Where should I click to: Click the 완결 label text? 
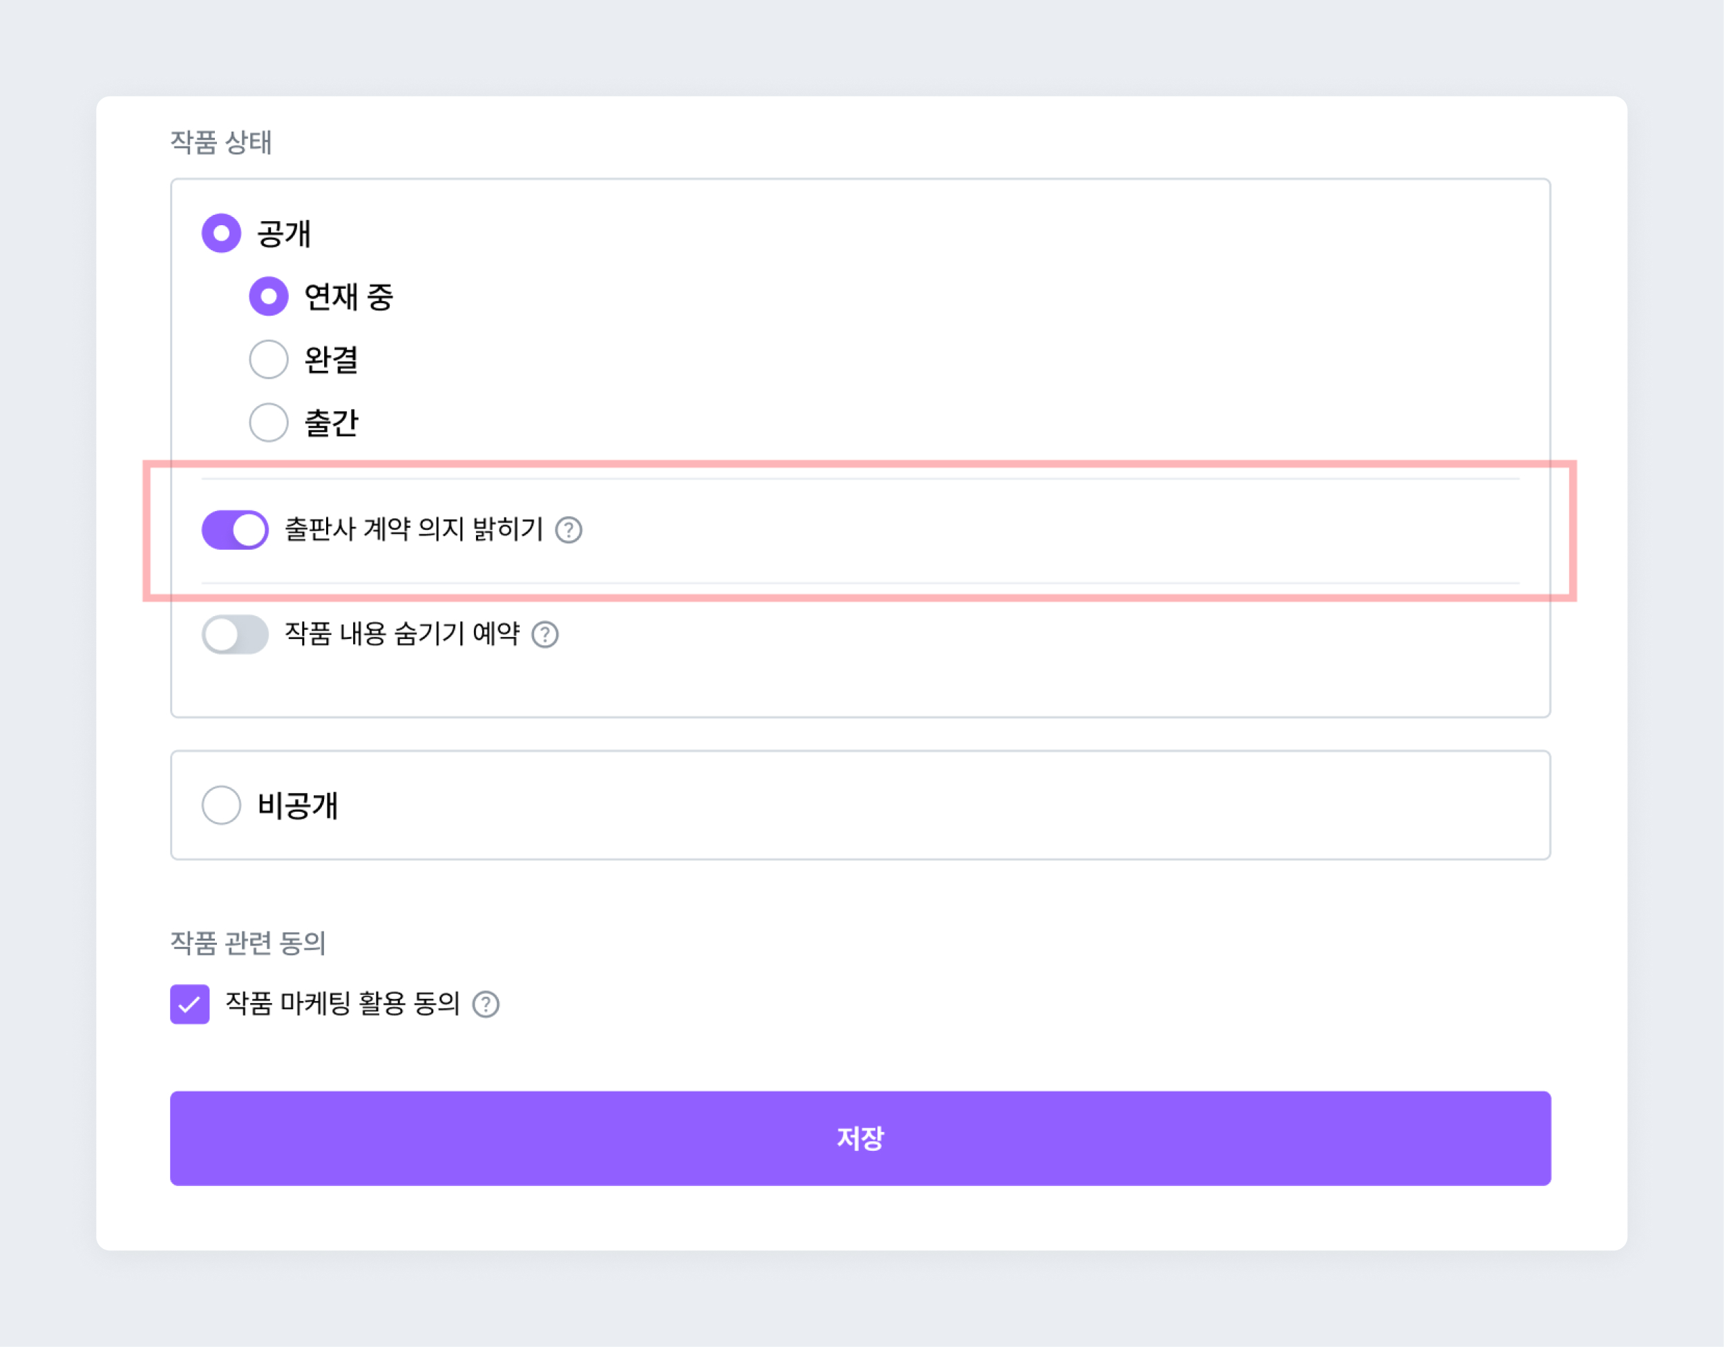coord(332,360)
